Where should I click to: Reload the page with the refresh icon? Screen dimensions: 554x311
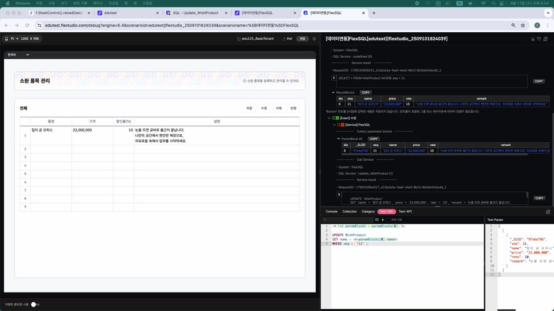click(x=27, y=25)
